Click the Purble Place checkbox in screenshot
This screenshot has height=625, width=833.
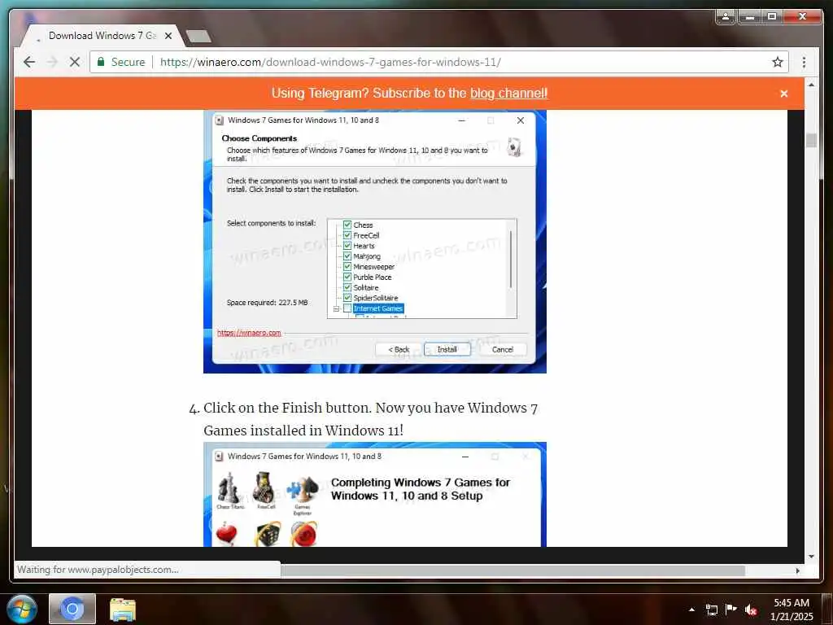pos(347,277)
